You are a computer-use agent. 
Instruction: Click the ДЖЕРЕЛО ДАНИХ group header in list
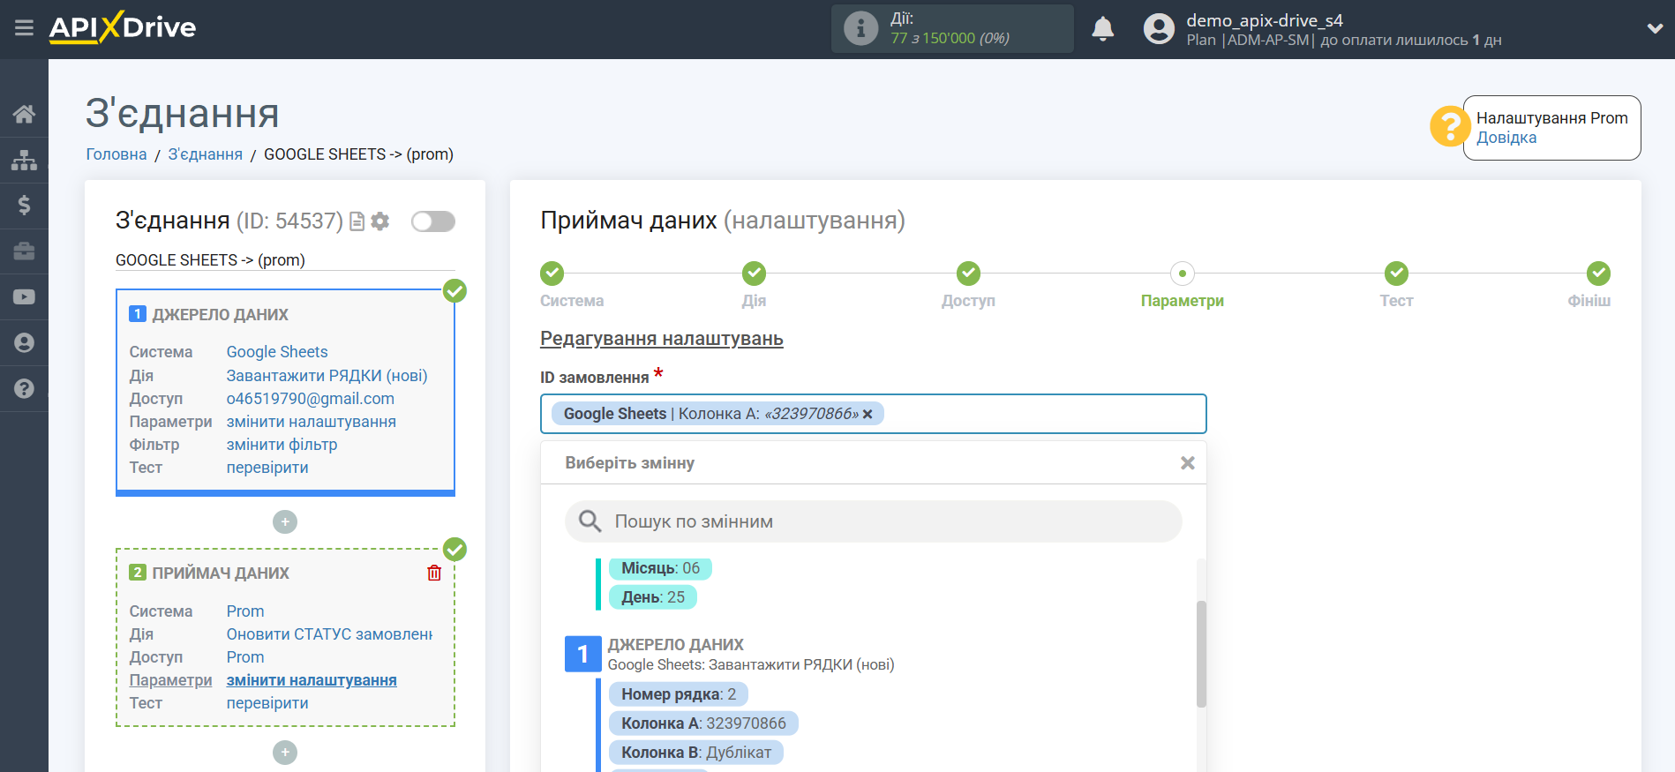click(675, 645)
